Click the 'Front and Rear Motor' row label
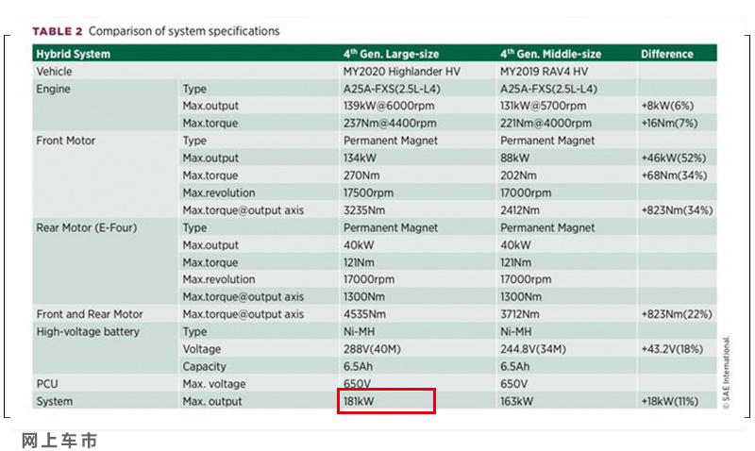755x451 pixels. point(90,314)
